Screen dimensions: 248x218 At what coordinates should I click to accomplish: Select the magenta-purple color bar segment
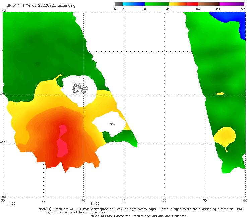[x=232, y=4]
